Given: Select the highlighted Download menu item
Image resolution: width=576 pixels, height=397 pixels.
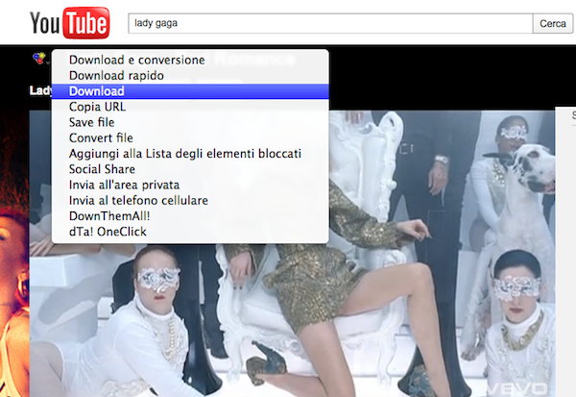Looking at the screenshot, I should (x=190, y=91).
